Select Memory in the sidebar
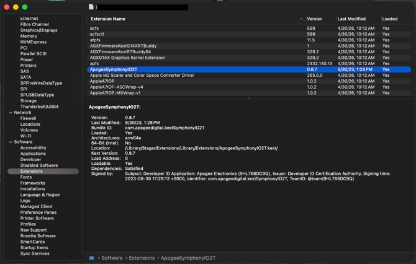Image resolution: width=416 pixels, height=264 pixels. 29,36
